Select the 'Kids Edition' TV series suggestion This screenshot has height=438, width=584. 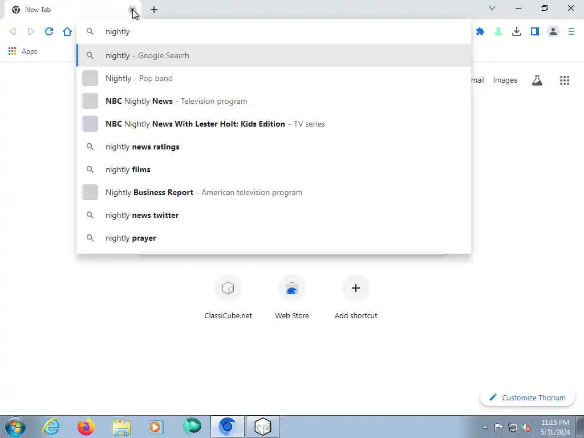(x=274, y=124)
